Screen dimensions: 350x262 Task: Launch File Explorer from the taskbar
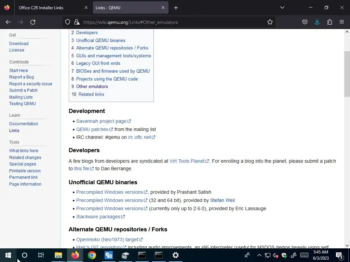tap(58, 255)
